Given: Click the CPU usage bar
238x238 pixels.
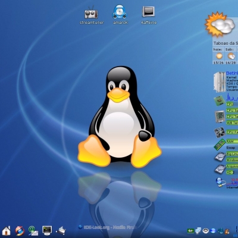Looking at the screenshot, I should click(232, 104).
